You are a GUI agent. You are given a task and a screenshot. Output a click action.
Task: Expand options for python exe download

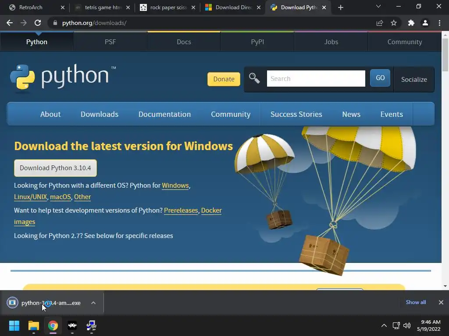coord(93,303)
